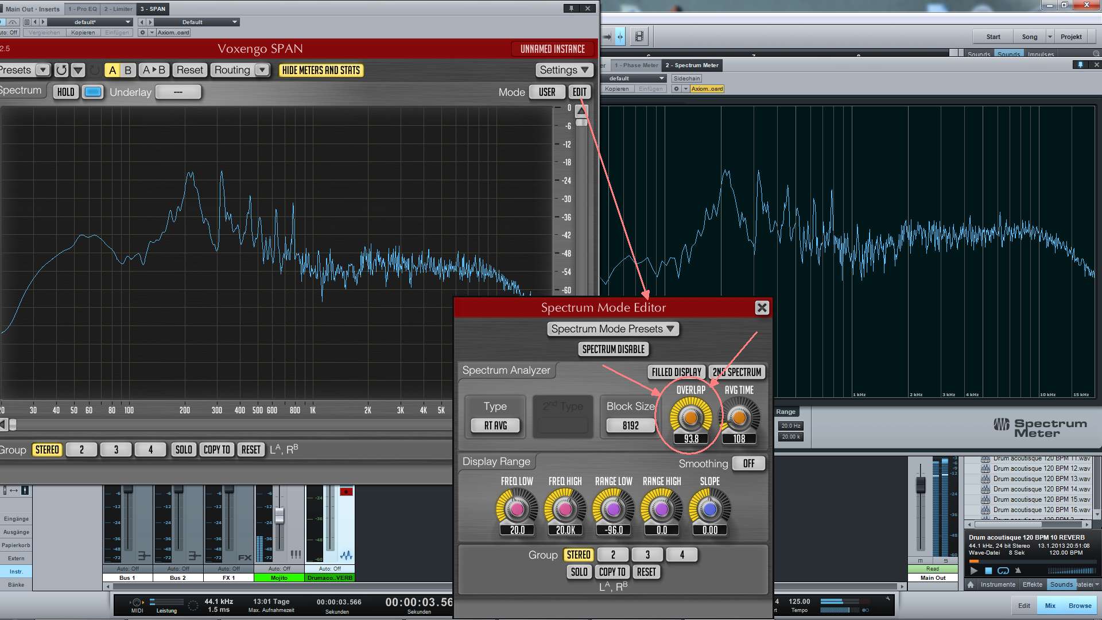Toggle SOLO in the Spectrum Mode Editor
Viewport: 1102px width, 620px height.
click(579, 572)
